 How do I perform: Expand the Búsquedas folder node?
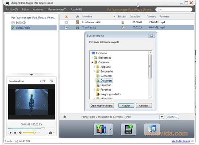94,71
